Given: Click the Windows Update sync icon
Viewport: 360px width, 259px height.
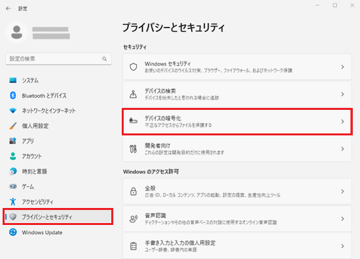Looking at the screenshot, I should [x=13, y=232].
